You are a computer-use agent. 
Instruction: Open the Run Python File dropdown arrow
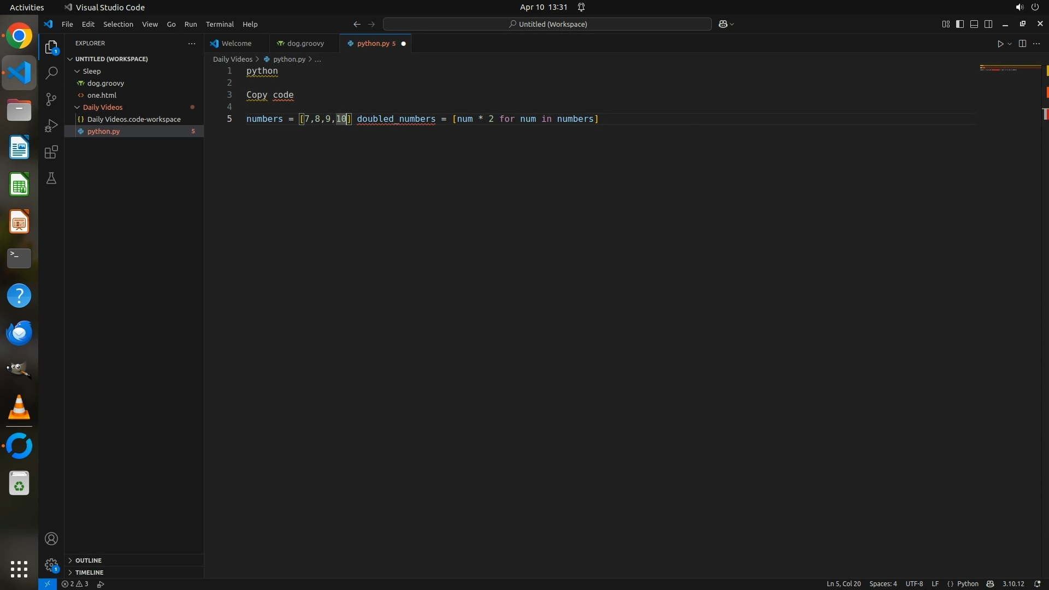point(1010,44)
